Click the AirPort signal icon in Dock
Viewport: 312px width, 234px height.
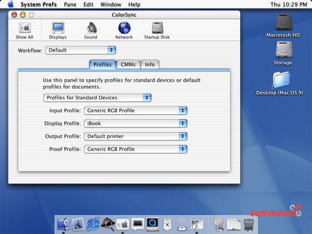tap(182, 225)
